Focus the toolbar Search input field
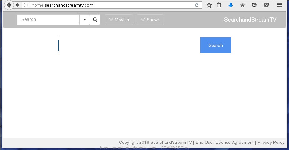This screenshot has width=289, height=150. (x=48, y=20)
